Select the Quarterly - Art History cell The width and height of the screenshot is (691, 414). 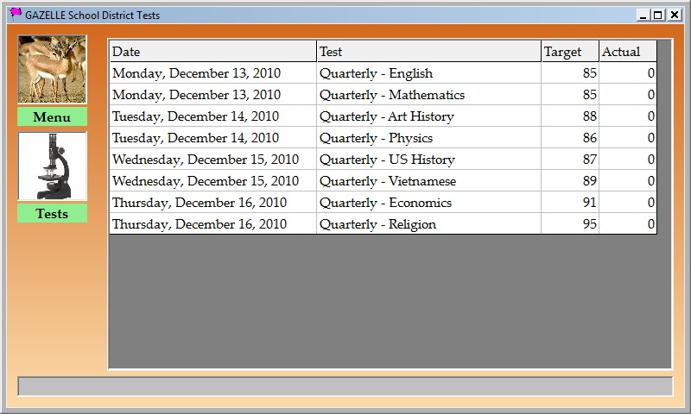[x=428, y=116]
